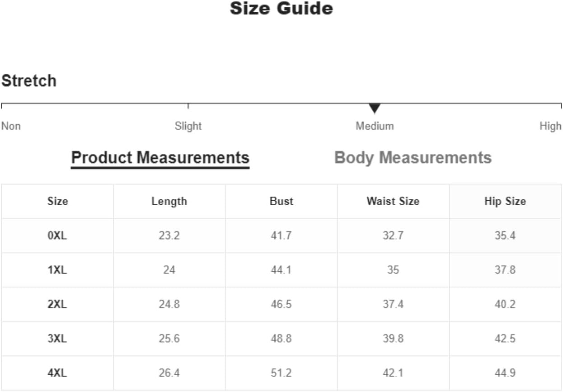
Task: Click the 1XL size row label
Action: [x=57, y=270]
